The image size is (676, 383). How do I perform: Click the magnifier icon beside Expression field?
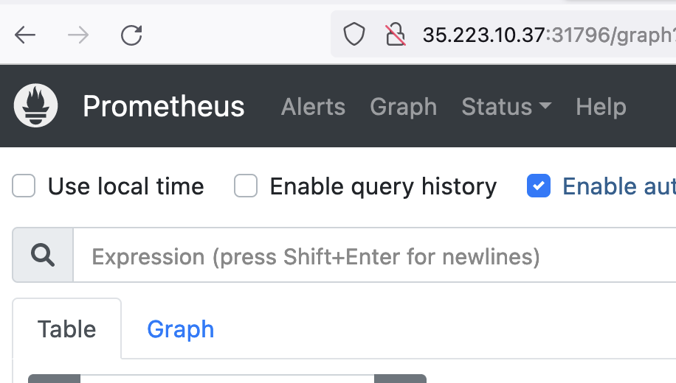coord(43,256)
